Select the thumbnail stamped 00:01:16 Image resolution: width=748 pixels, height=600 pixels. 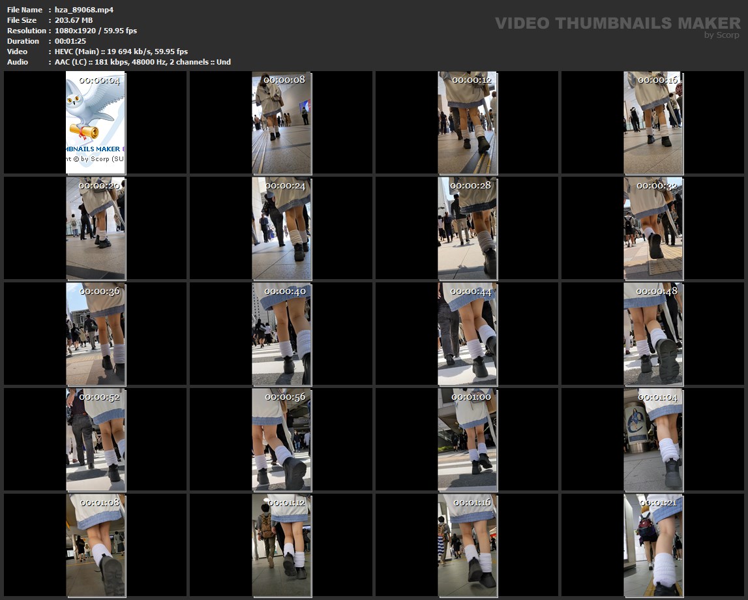pyautogui.click(x=468, y=546)
